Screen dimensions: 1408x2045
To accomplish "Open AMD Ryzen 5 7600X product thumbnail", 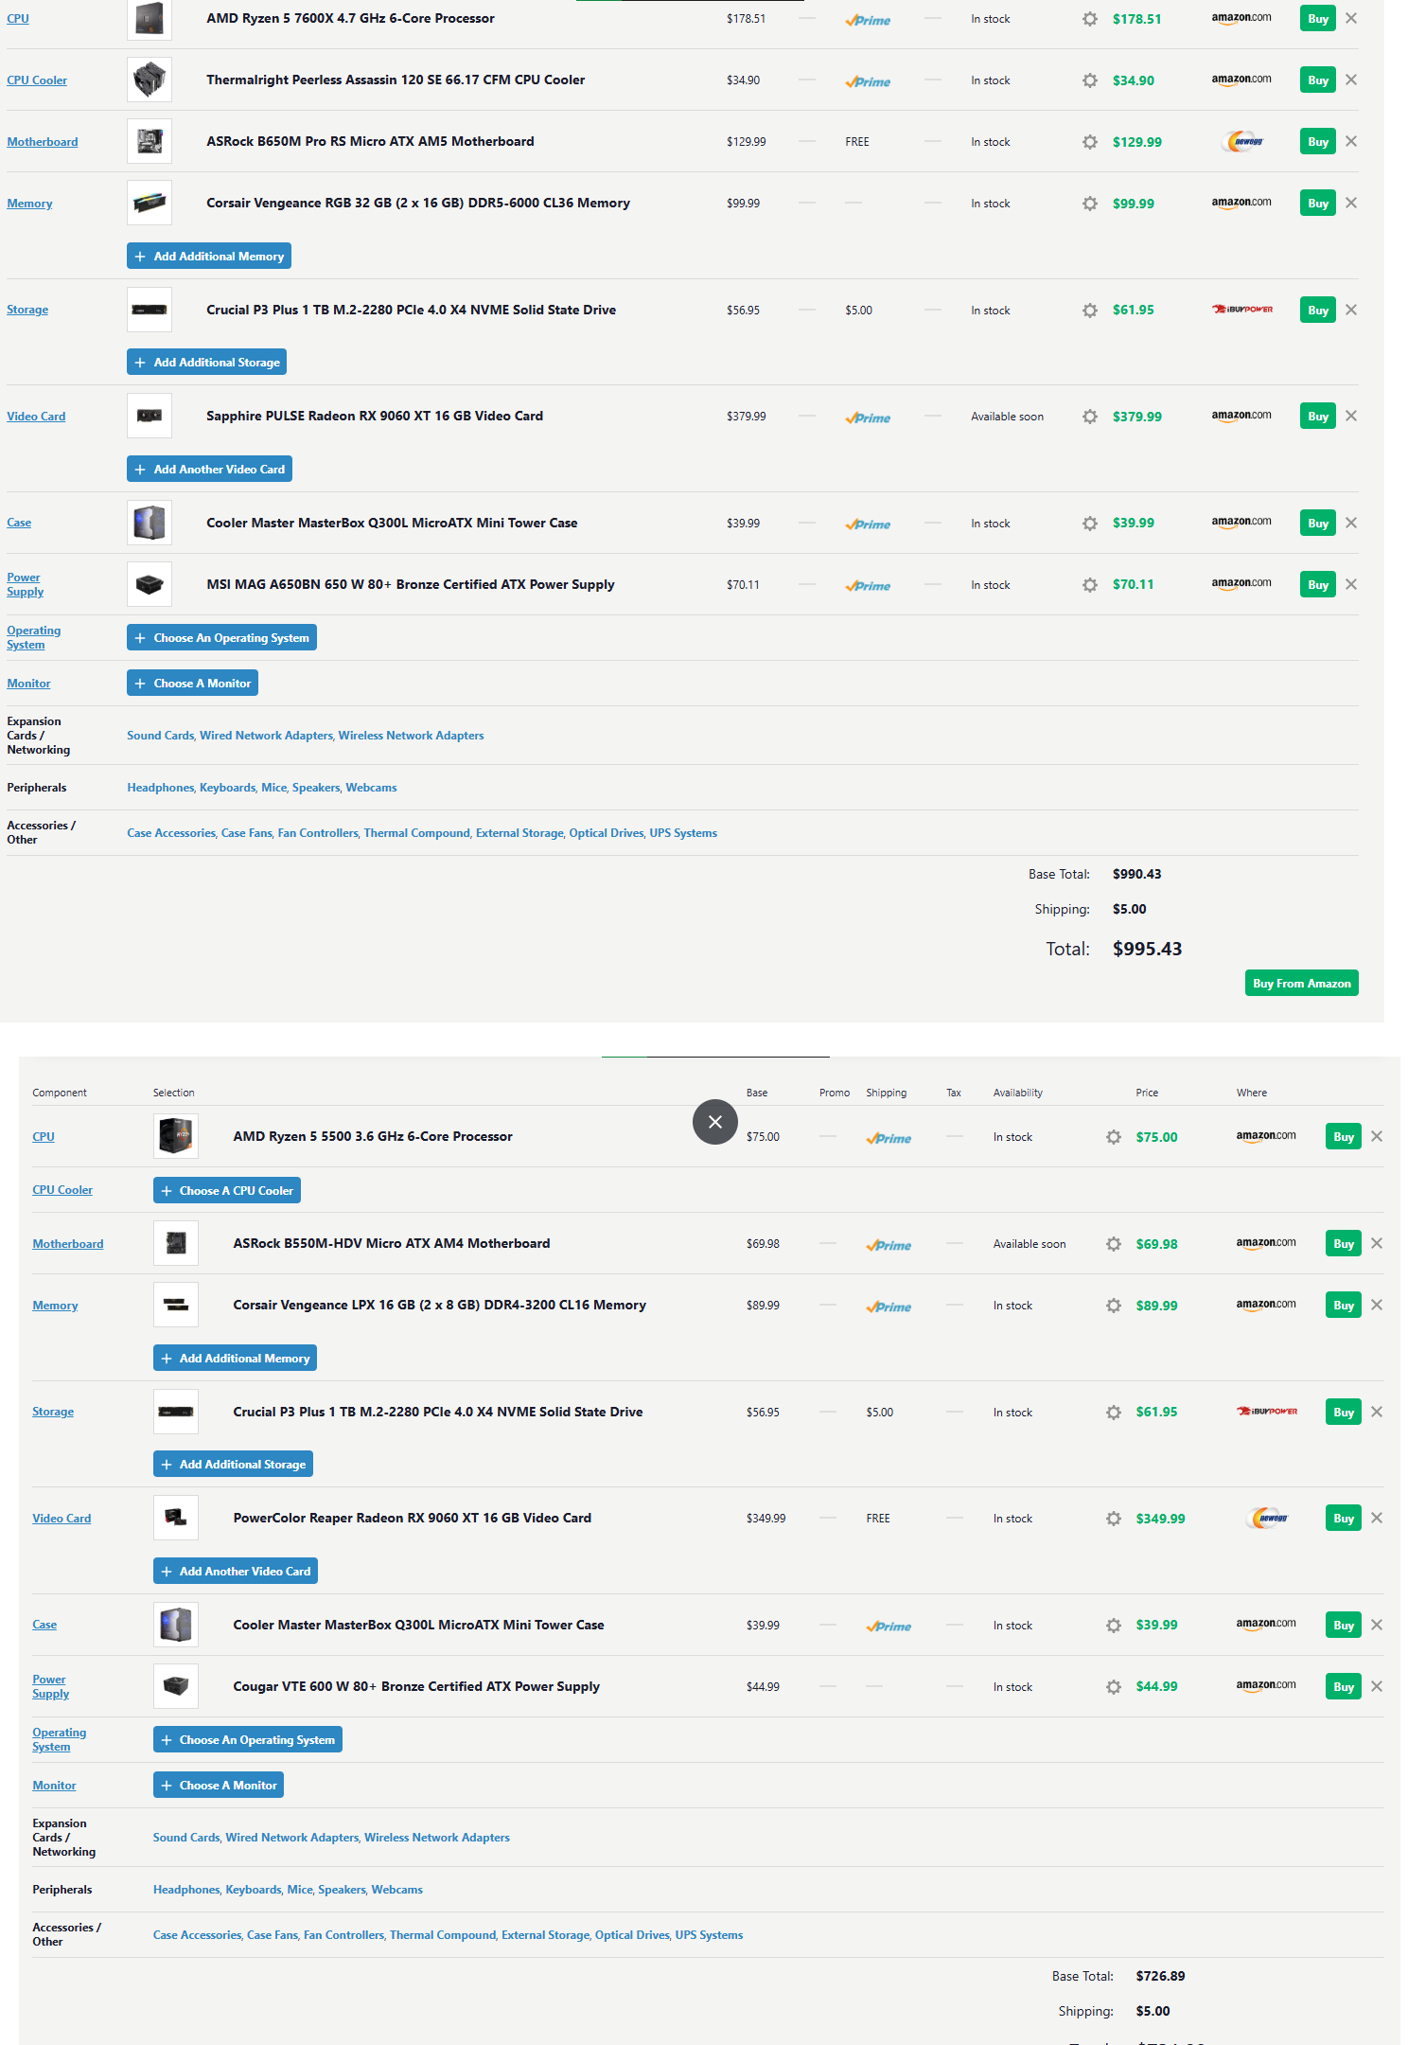I will coord(150,20).
